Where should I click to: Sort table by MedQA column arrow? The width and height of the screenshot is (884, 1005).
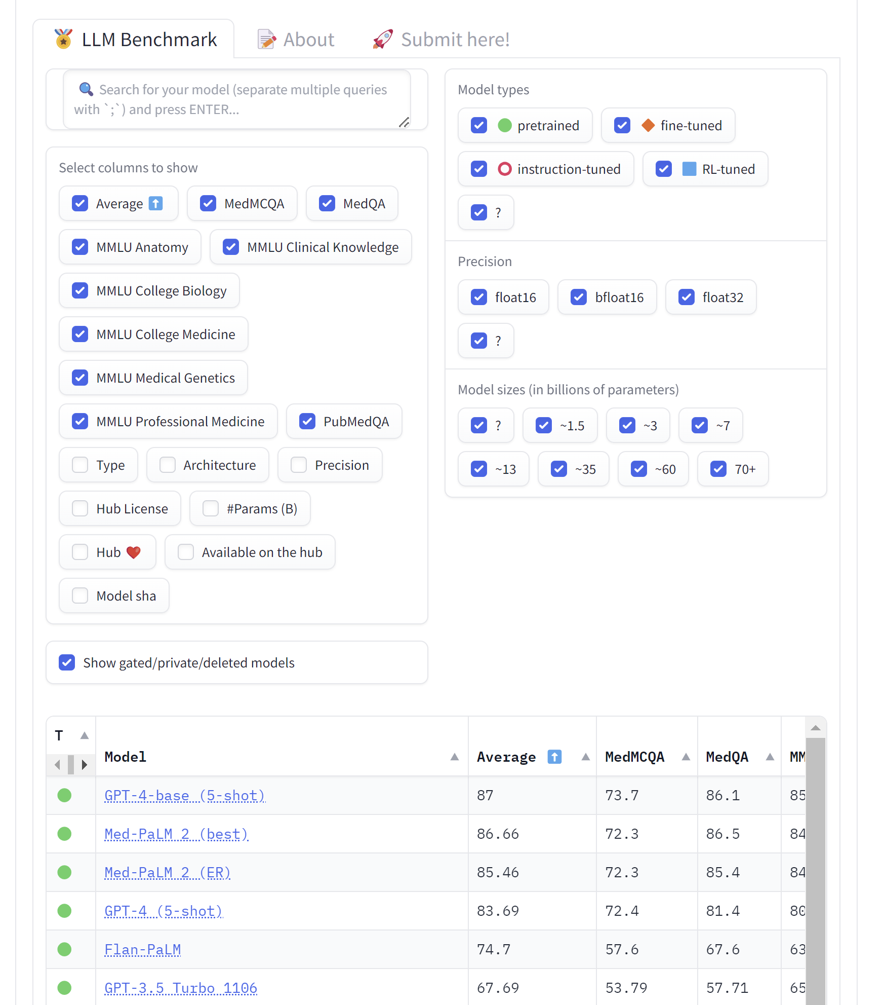click(x=770, y=757)
